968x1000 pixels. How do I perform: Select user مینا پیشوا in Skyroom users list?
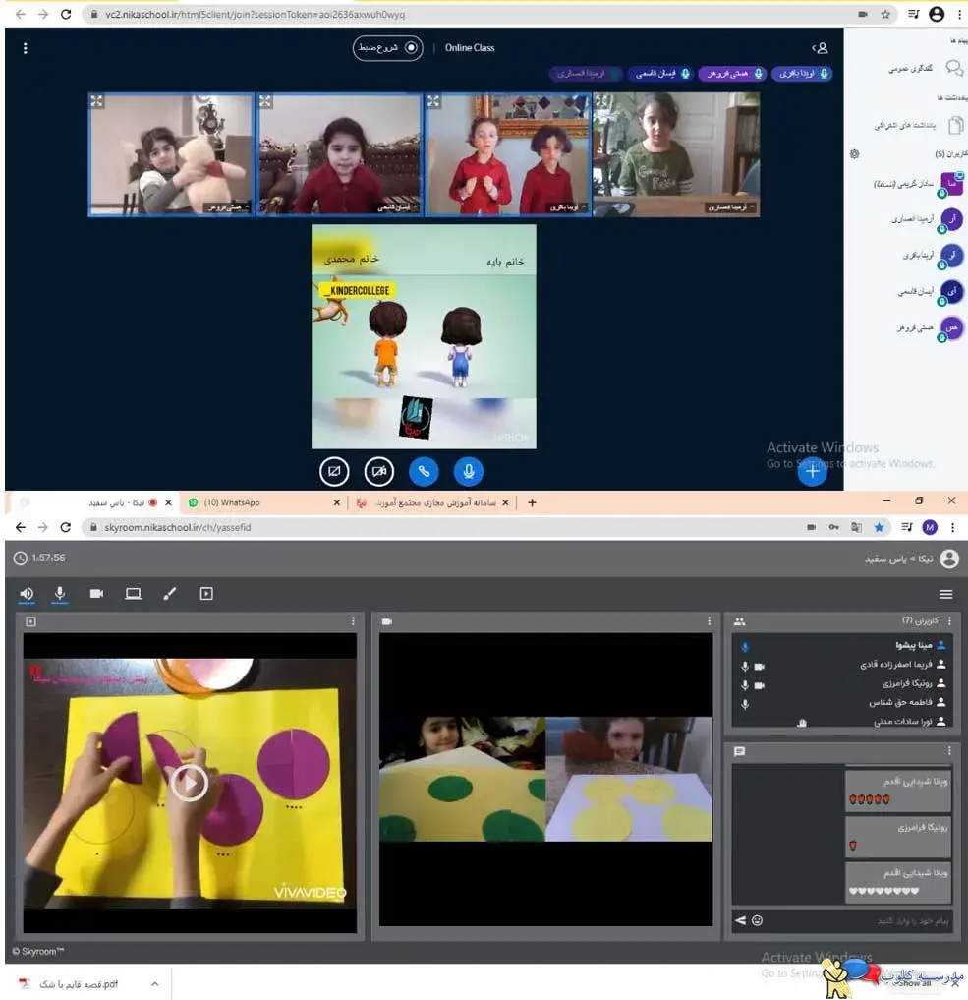(913, 645)
